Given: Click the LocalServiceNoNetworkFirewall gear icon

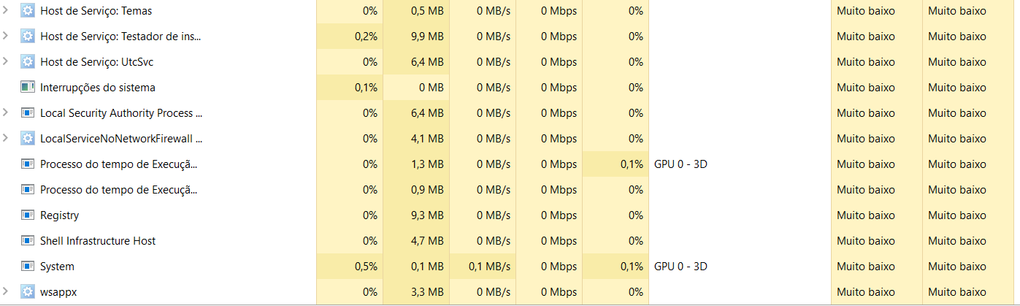Looking at the screenshot, I should point(28,139).
